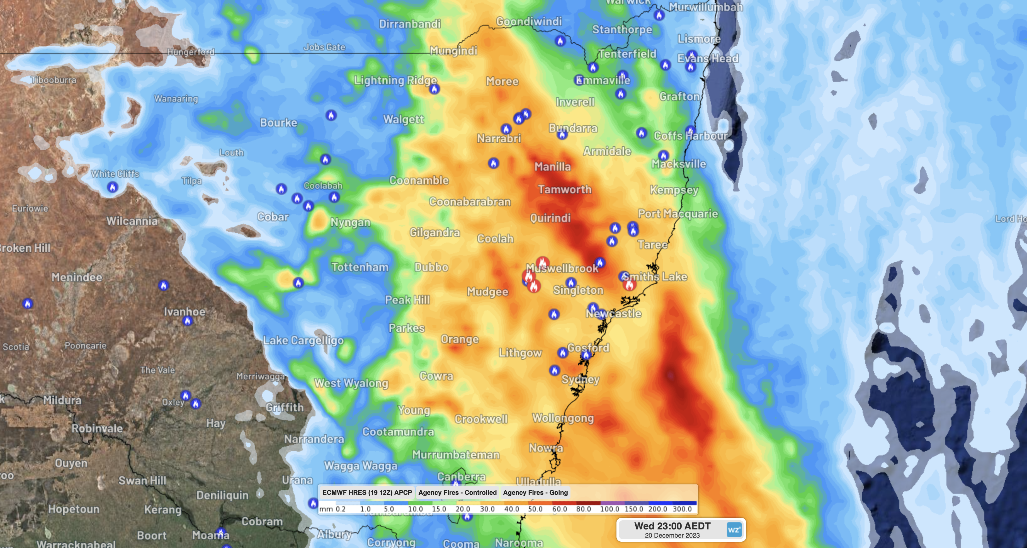Click the Deniliquin town label

tap(222, 495)
